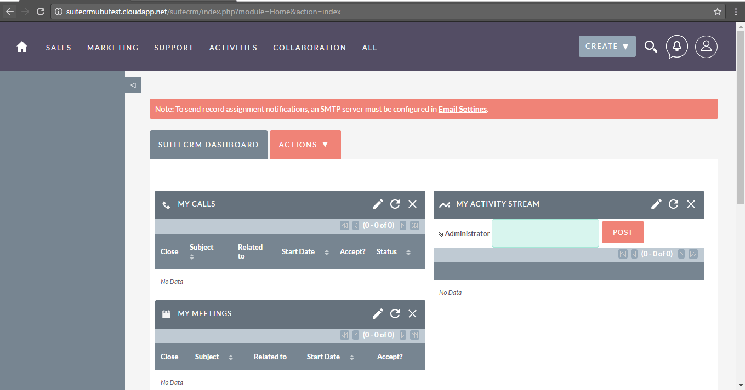The height and width of the screenshot is (390, 745).
Task: Open the Email Settings link
Action: (462, 109)
